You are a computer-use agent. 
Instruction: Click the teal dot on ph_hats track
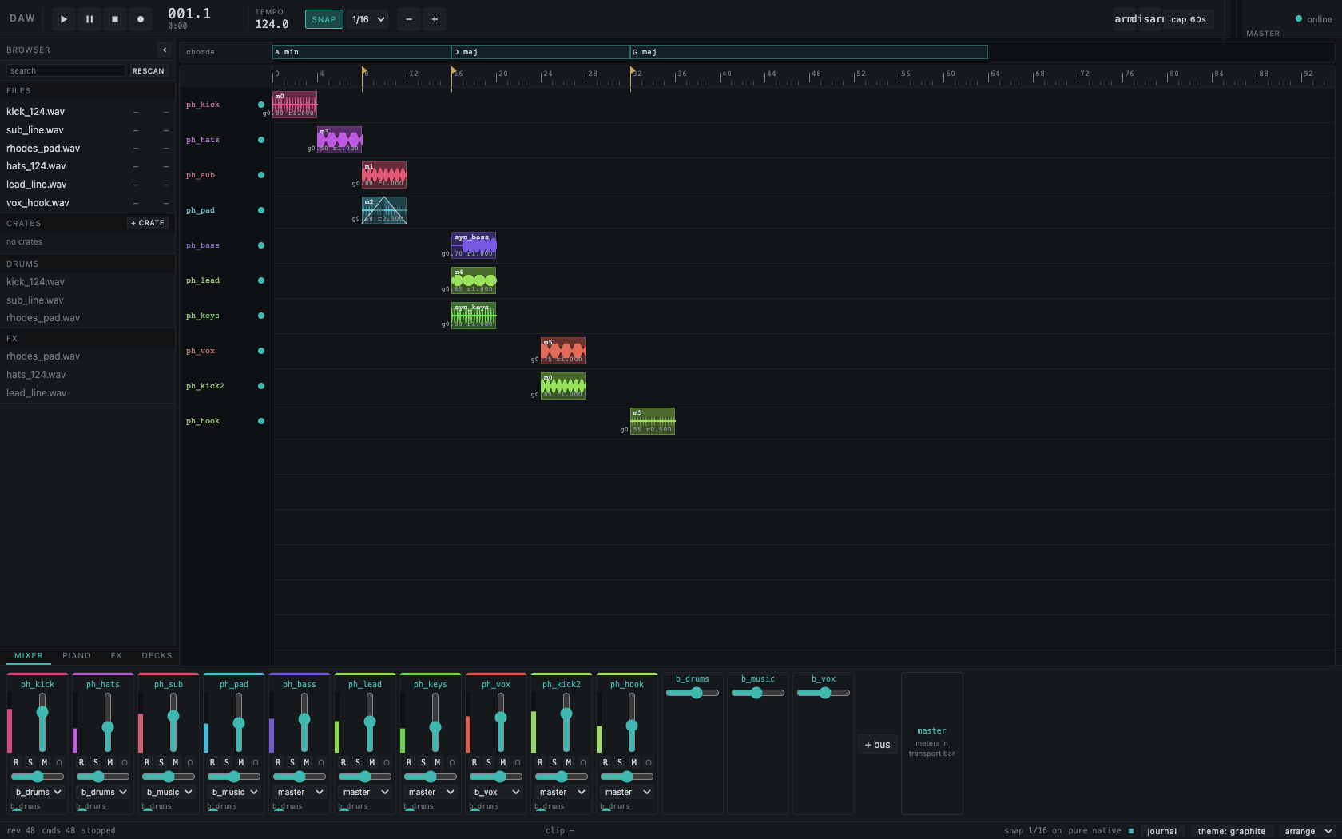(x=261, y=140)
